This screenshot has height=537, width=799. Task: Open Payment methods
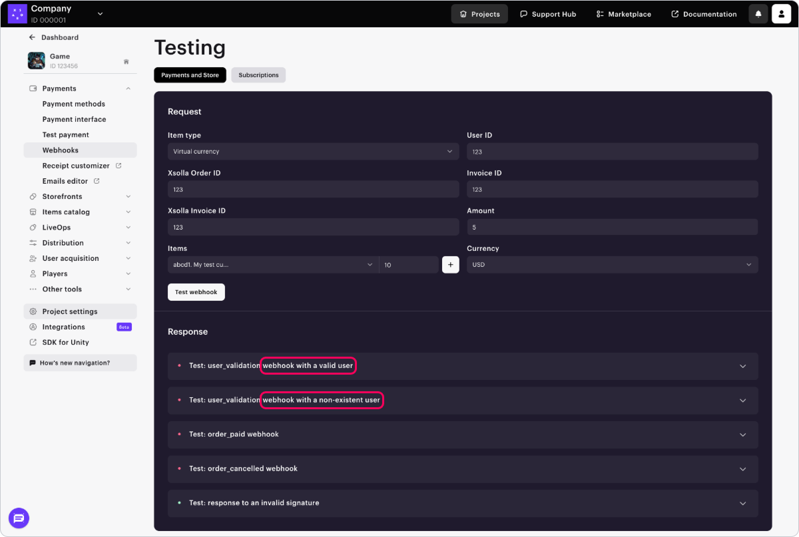point(74,104)
